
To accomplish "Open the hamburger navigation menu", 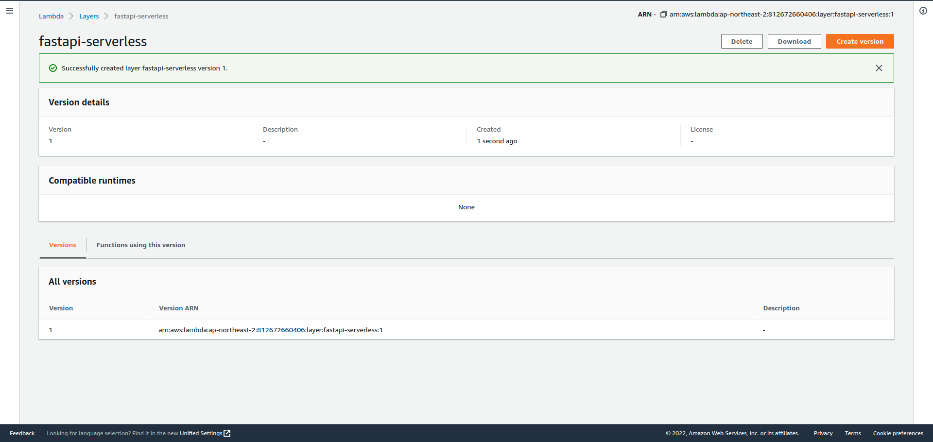I will (x=10, y=11).
